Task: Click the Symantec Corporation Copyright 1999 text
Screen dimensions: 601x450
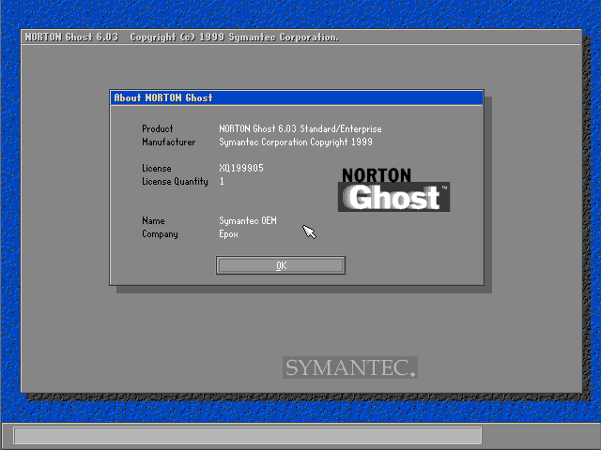Action: point(296,142)
